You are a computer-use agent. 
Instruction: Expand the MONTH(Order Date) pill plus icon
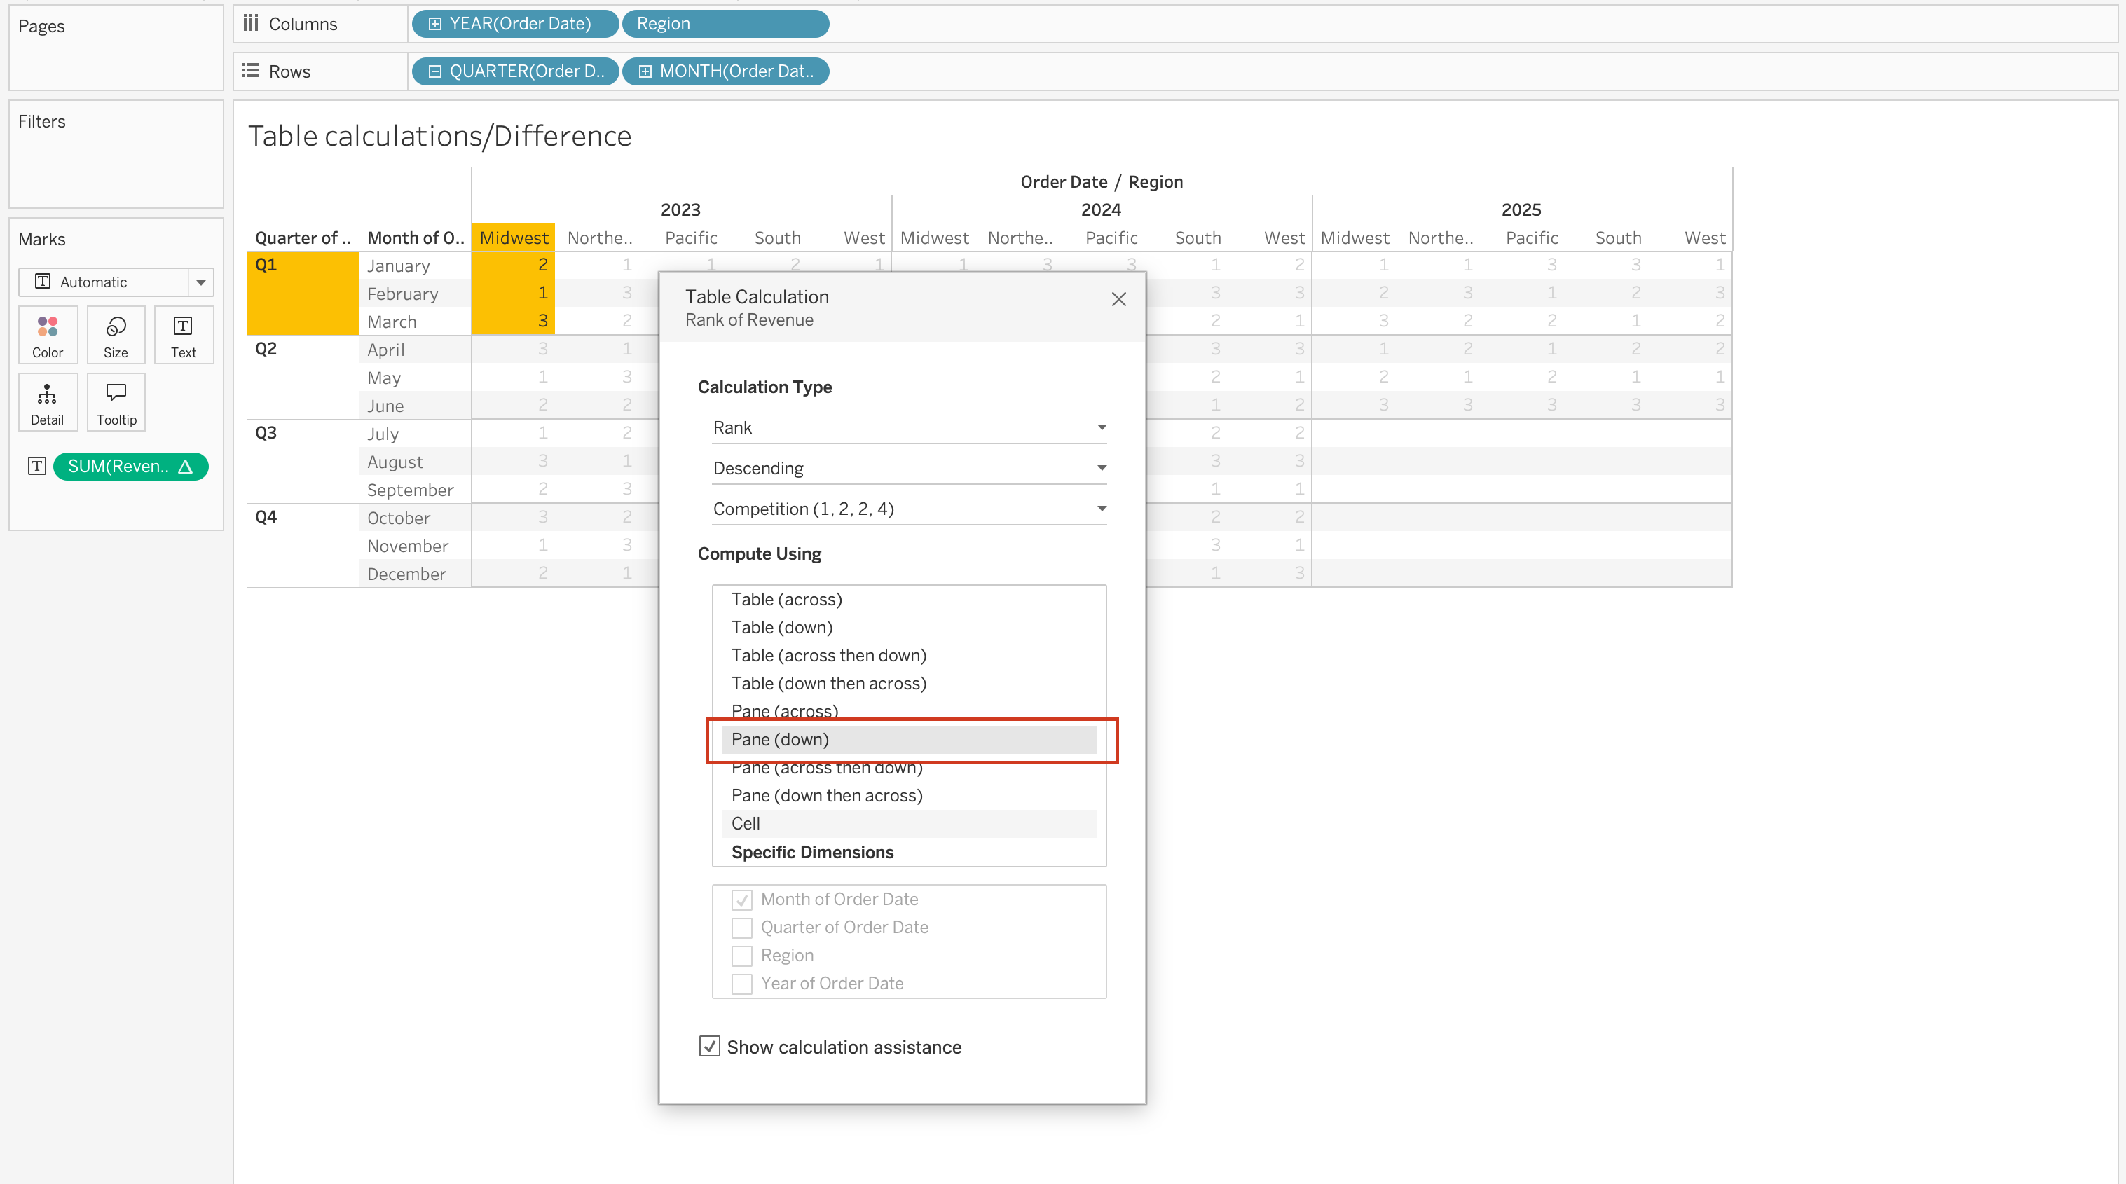point(645,71)
